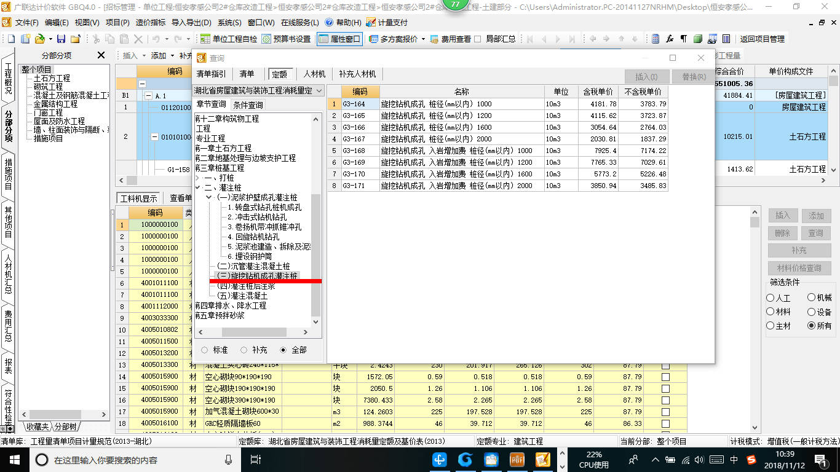Toggle the 属性窗口 property window button
The width and height of the screenshot is (840, 472).
point(339,39)
